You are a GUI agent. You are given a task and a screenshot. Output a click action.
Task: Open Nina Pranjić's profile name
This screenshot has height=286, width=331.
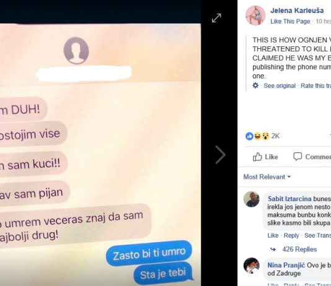[x=286, y=265]
